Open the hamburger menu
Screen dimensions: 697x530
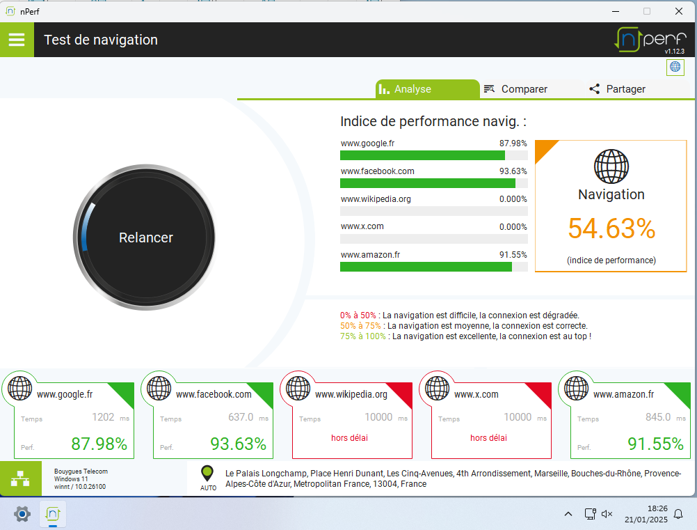tap(17, 40)
